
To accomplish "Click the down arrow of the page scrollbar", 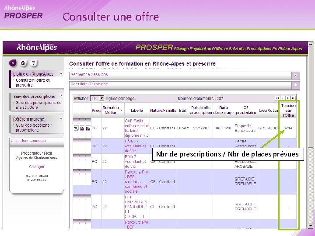I will tap(311, 226).
